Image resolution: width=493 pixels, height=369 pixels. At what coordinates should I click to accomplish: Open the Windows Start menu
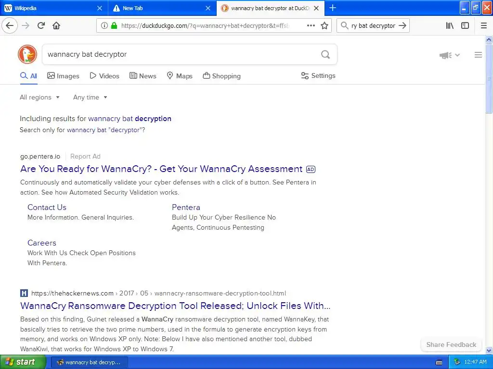pyautogui.click(x=23, y=362)
